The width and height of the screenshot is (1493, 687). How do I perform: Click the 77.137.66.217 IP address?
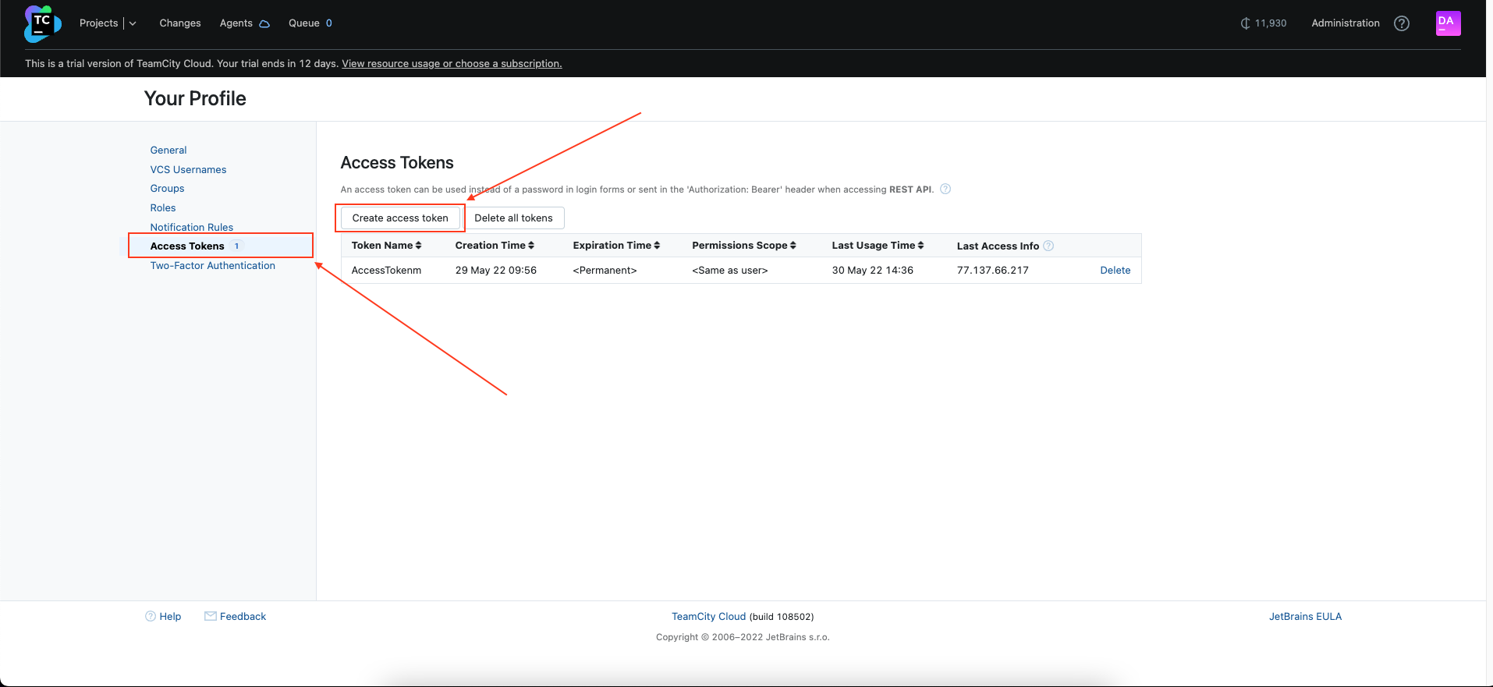coord(993,271)
